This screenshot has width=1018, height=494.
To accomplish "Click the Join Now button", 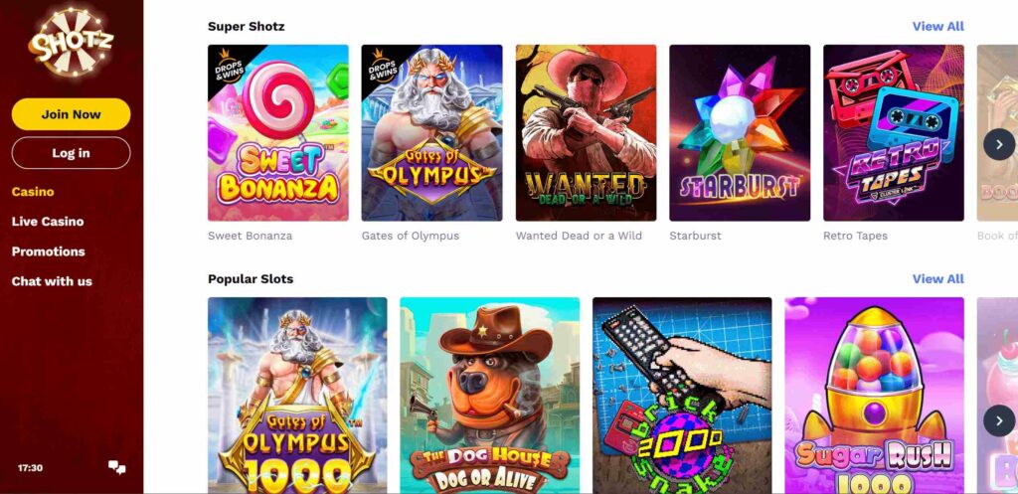I will tap(71, 114).
